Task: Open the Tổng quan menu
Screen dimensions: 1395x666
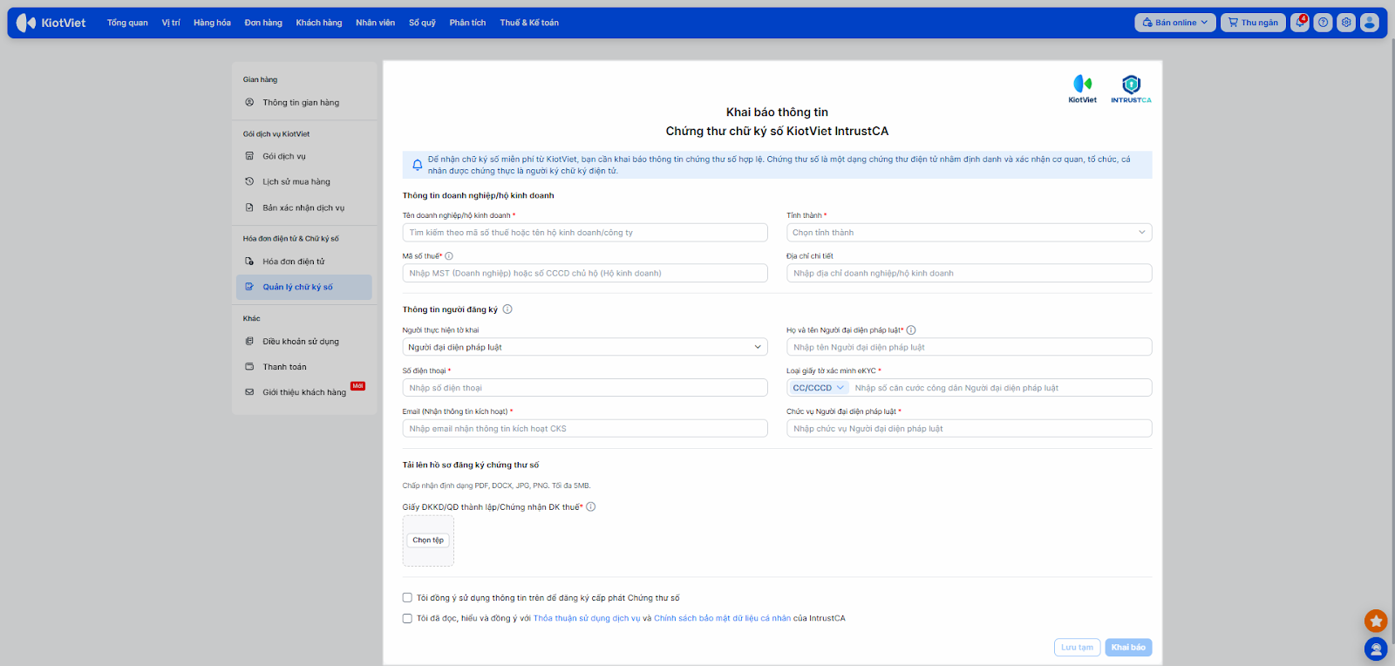Action: pos(127,23)
